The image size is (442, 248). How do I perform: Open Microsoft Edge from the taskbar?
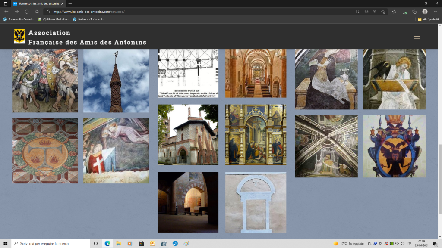(x=107, y=243)
